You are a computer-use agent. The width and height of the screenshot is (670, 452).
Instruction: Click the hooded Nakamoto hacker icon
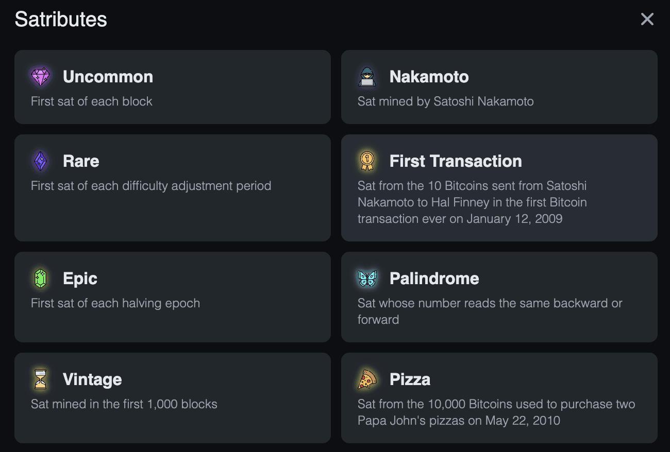coord(367,77)
